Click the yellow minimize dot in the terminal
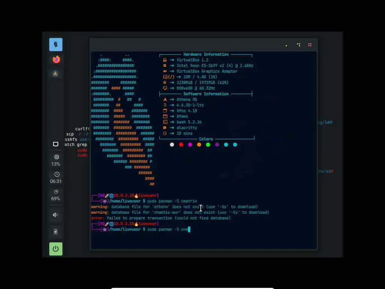 [x=286, y=46]
